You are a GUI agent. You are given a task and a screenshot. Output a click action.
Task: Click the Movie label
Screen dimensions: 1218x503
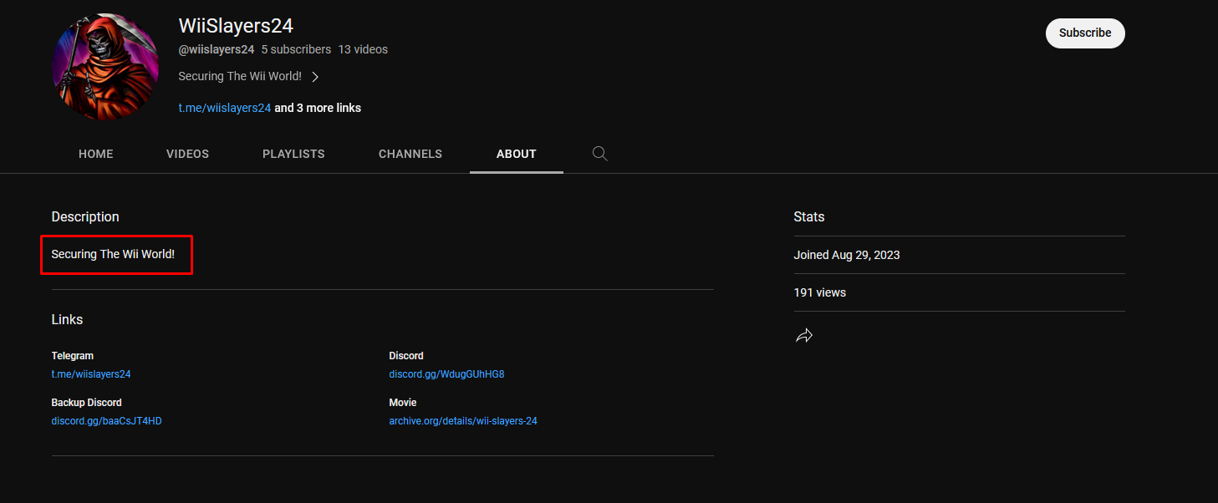(x=403, y=403)
